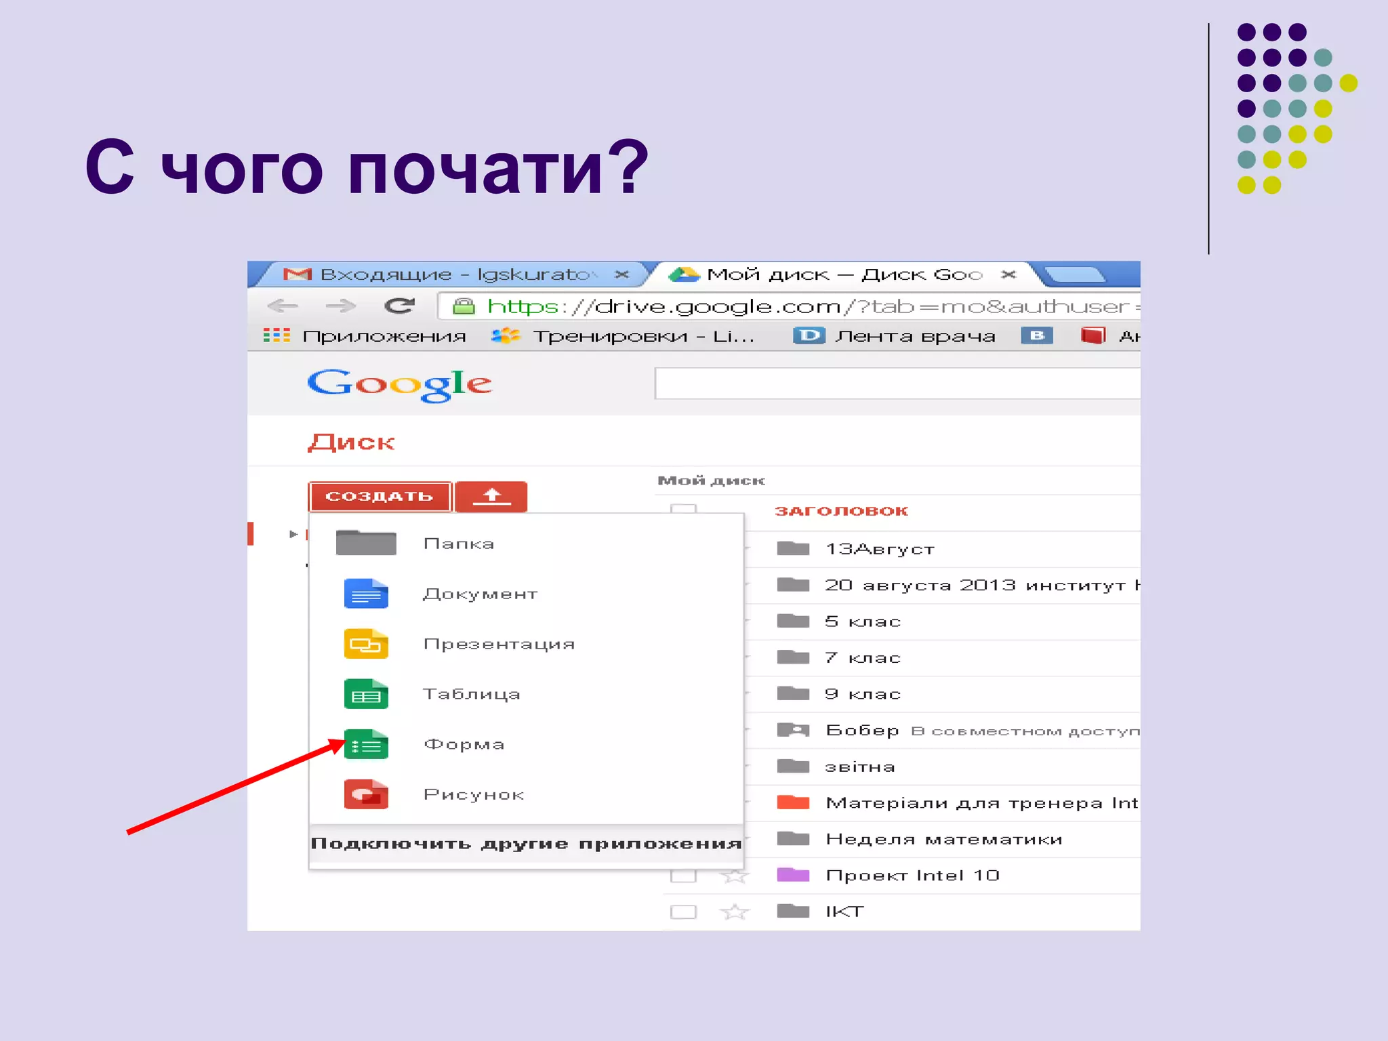1388x1041 pixels.
Task: Click the green spreadsheet icon
Action: pyautogui.click(x=366, y=693)
